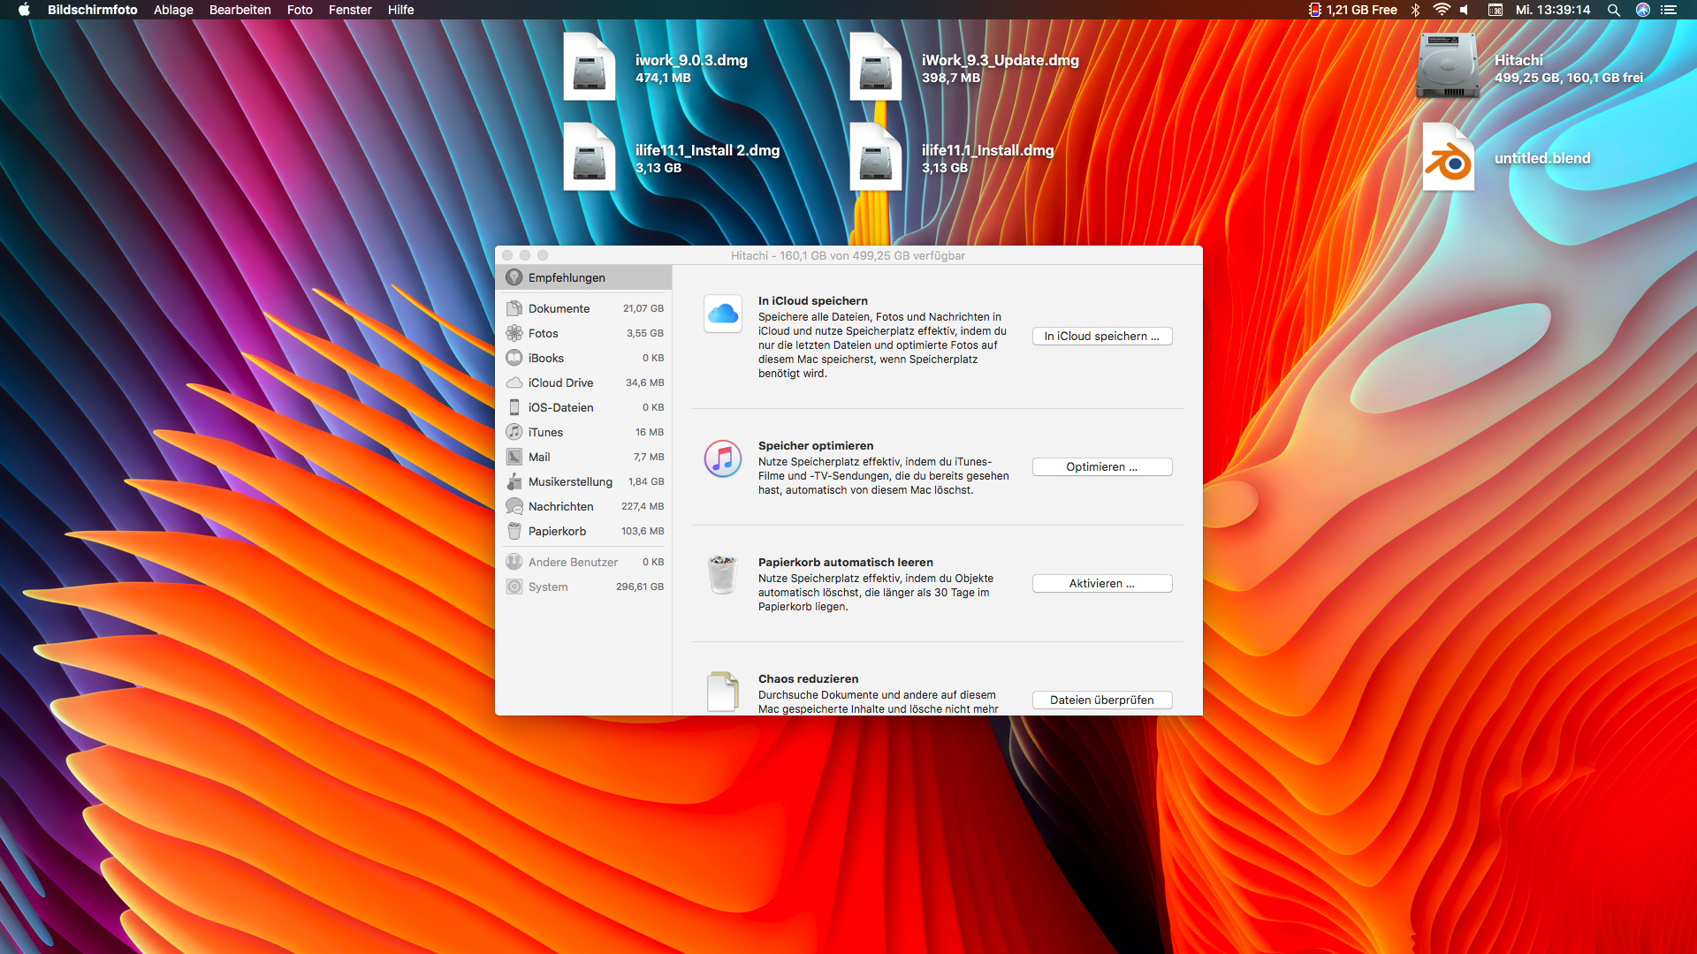Screen dimensions: 1697x954
Task: Open the Fenster menu in the menu bar
Action: click(x=350, y=10)
